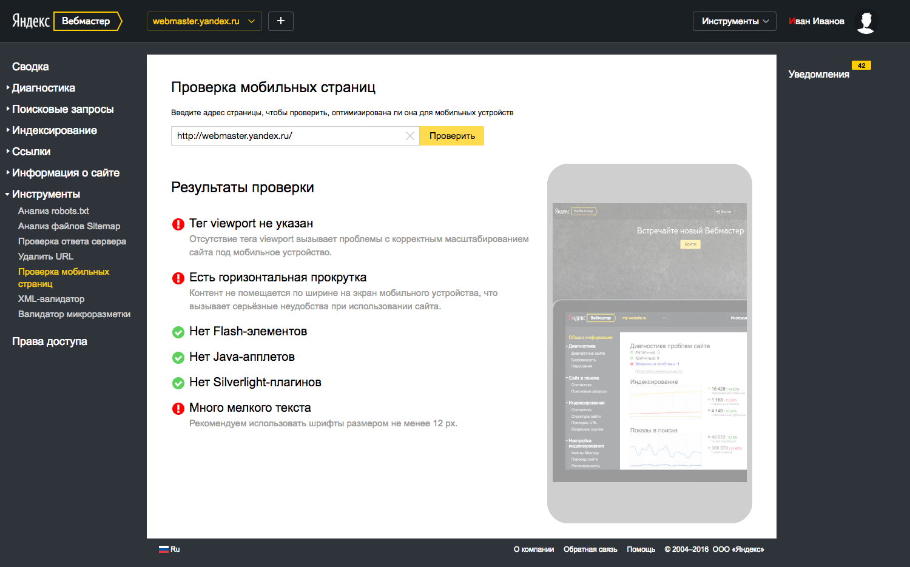Open the О компании footer link
This screenshot has height=567, width=910.
pos(534,549)
